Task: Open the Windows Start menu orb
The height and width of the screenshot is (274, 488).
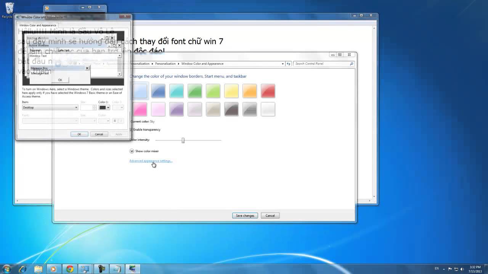Action: pyautogui.click(x=7, y=269)
